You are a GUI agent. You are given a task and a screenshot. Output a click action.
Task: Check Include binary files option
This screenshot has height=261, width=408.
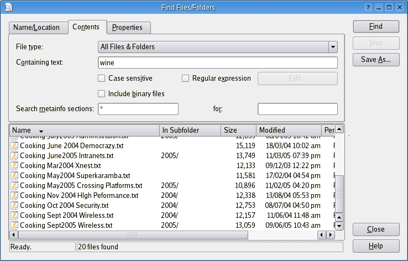pos(101,94)
